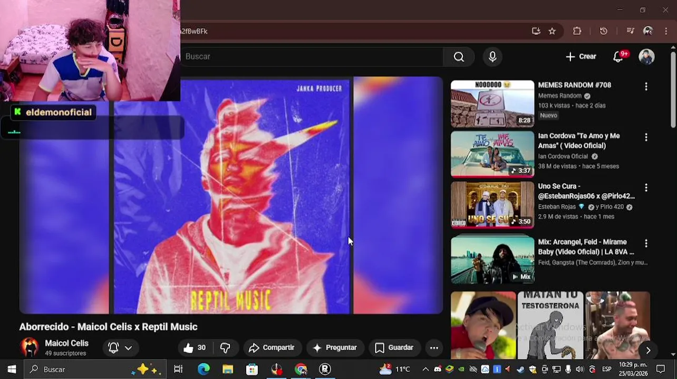
Task: Open options menu for MEMES RANDOM #708
Action: (x=646, y=86)
